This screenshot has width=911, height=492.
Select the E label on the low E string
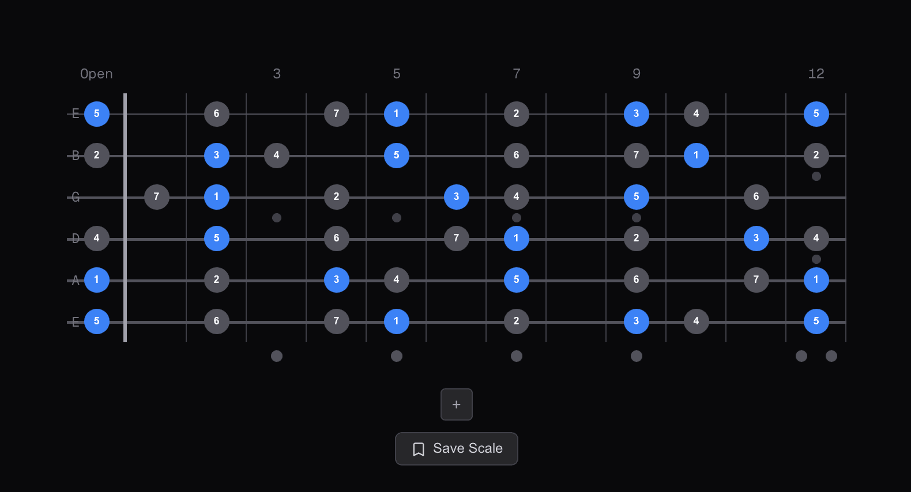(x=74, y=321)
